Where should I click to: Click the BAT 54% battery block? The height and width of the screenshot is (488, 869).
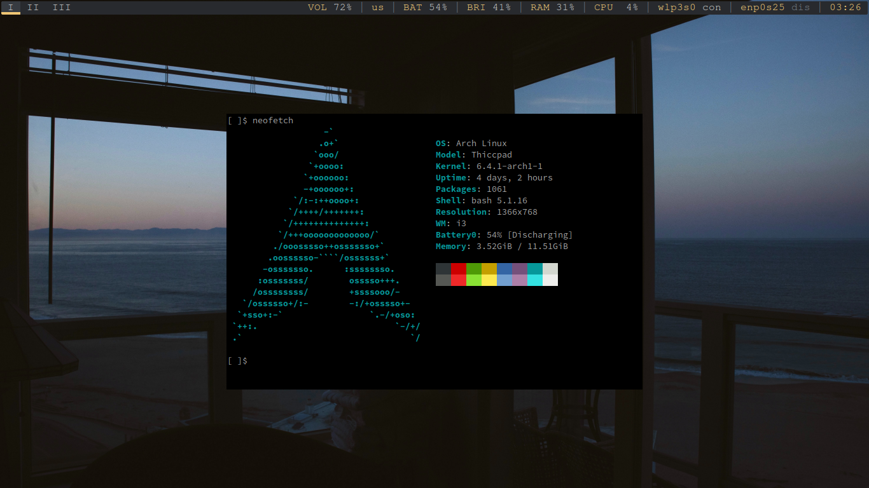click(425, 8)
